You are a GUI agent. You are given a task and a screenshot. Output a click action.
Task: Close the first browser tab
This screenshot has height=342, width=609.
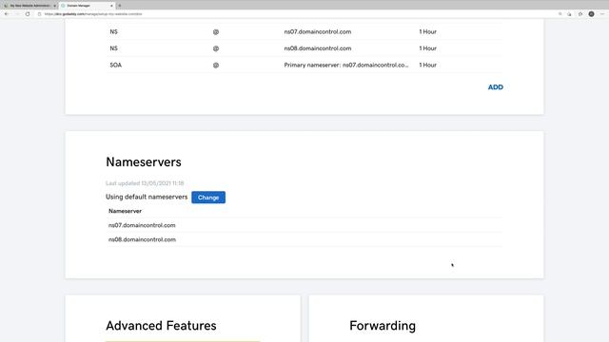pyautogui.click(x=54, y=6)
